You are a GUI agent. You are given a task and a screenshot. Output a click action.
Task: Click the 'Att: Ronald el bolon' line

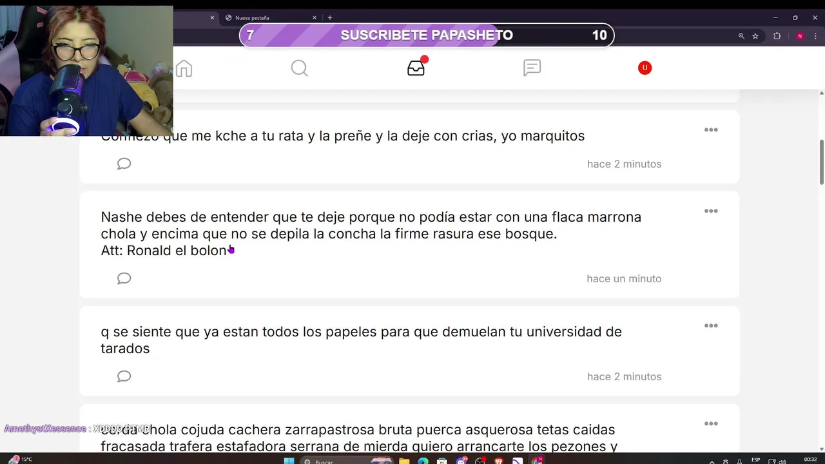(164, 250)
